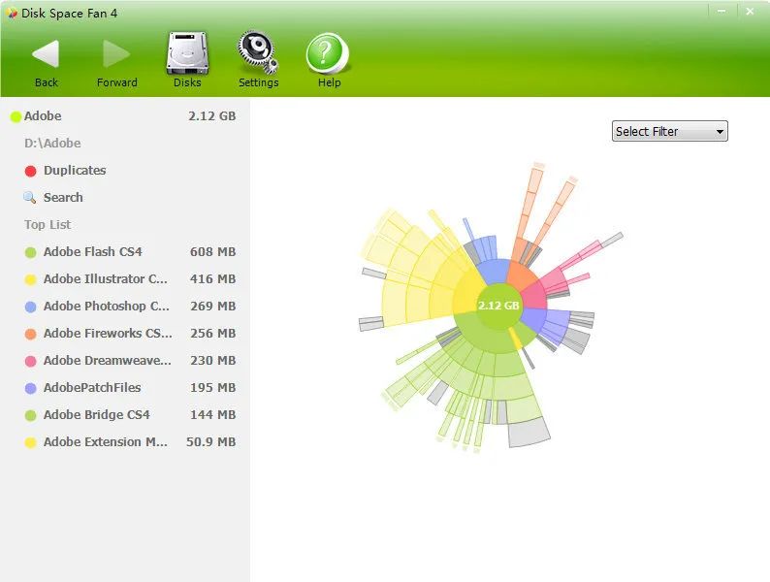
Task: Open the Help question mark icon
Action: tap(328, 53)
